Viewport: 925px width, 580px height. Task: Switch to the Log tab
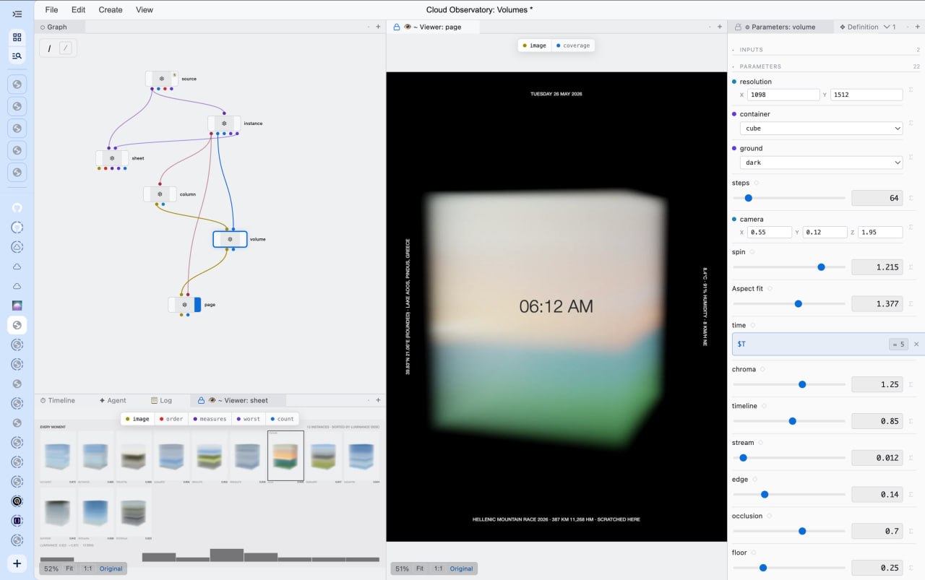(x=161, y=400)
